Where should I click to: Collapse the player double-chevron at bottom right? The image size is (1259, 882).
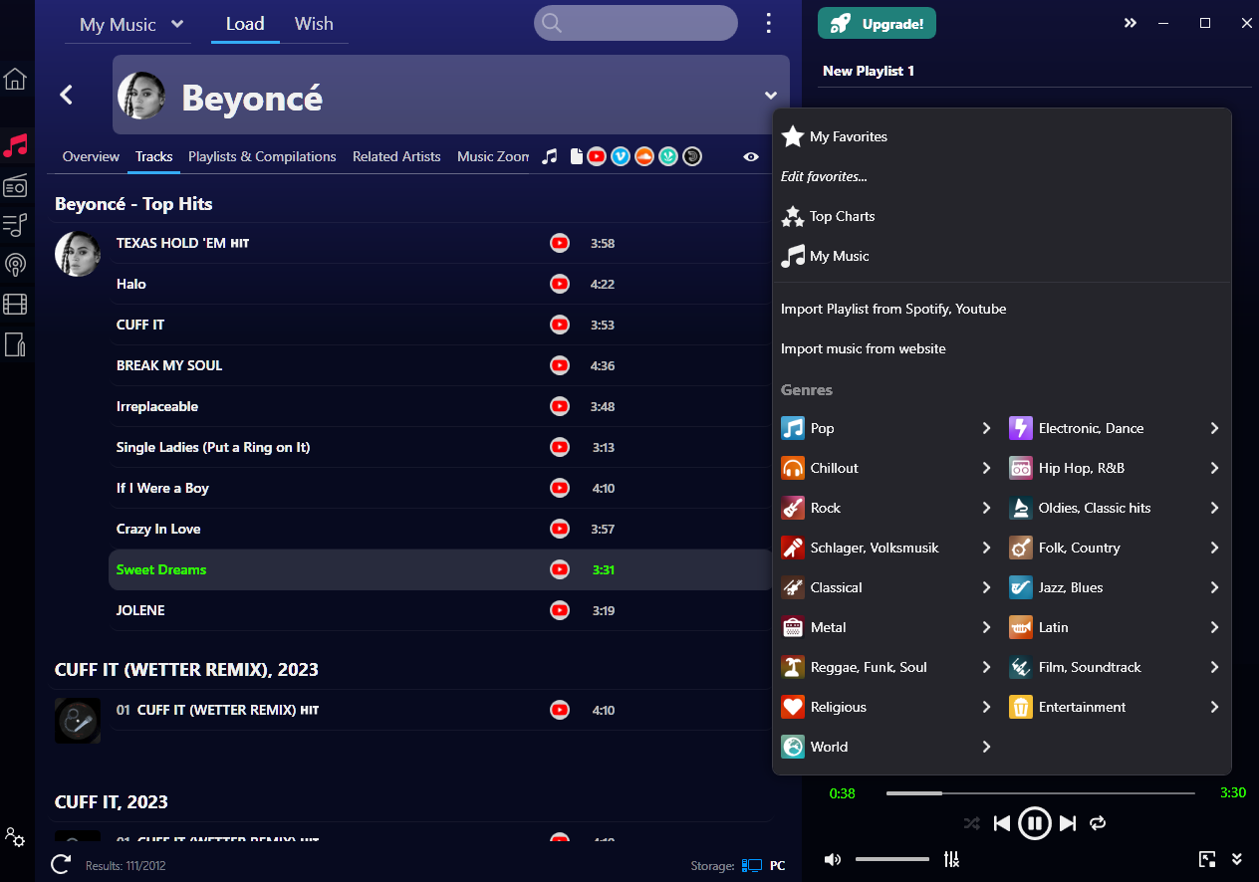coord(1237,859)
